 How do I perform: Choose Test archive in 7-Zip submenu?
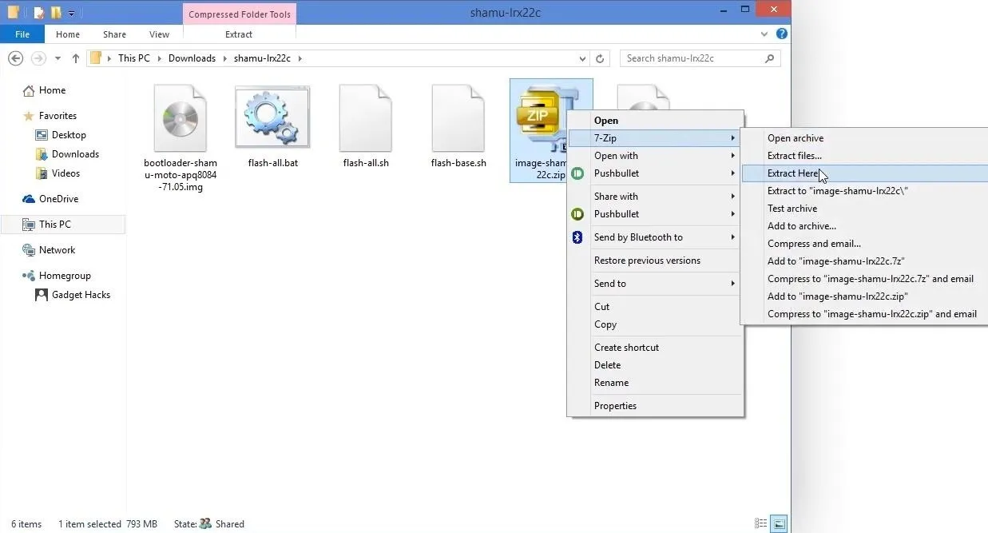[x=865, y=209]
